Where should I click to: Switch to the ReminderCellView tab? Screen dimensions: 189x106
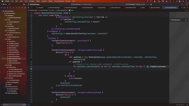click(155, 8)
